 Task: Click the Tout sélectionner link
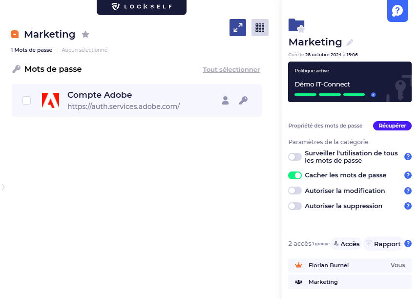(231, 69)
